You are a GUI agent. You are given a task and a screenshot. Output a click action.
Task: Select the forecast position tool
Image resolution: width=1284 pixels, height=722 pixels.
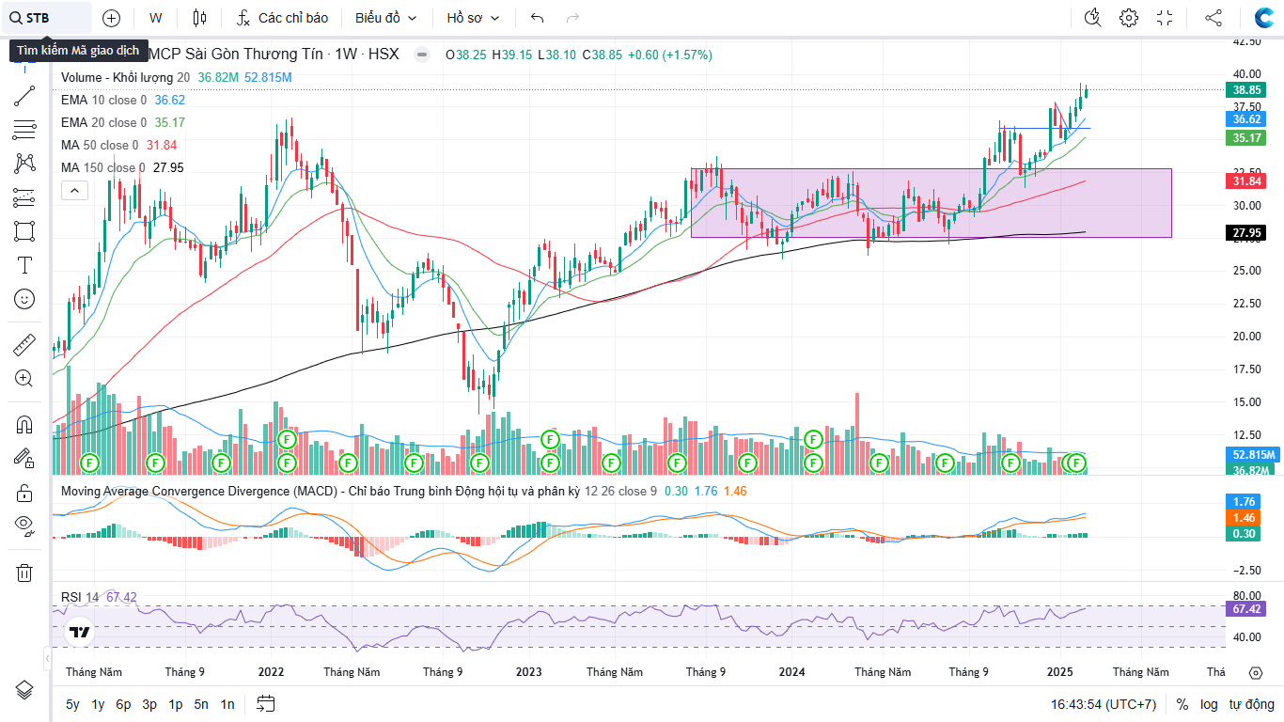[24, 197]
